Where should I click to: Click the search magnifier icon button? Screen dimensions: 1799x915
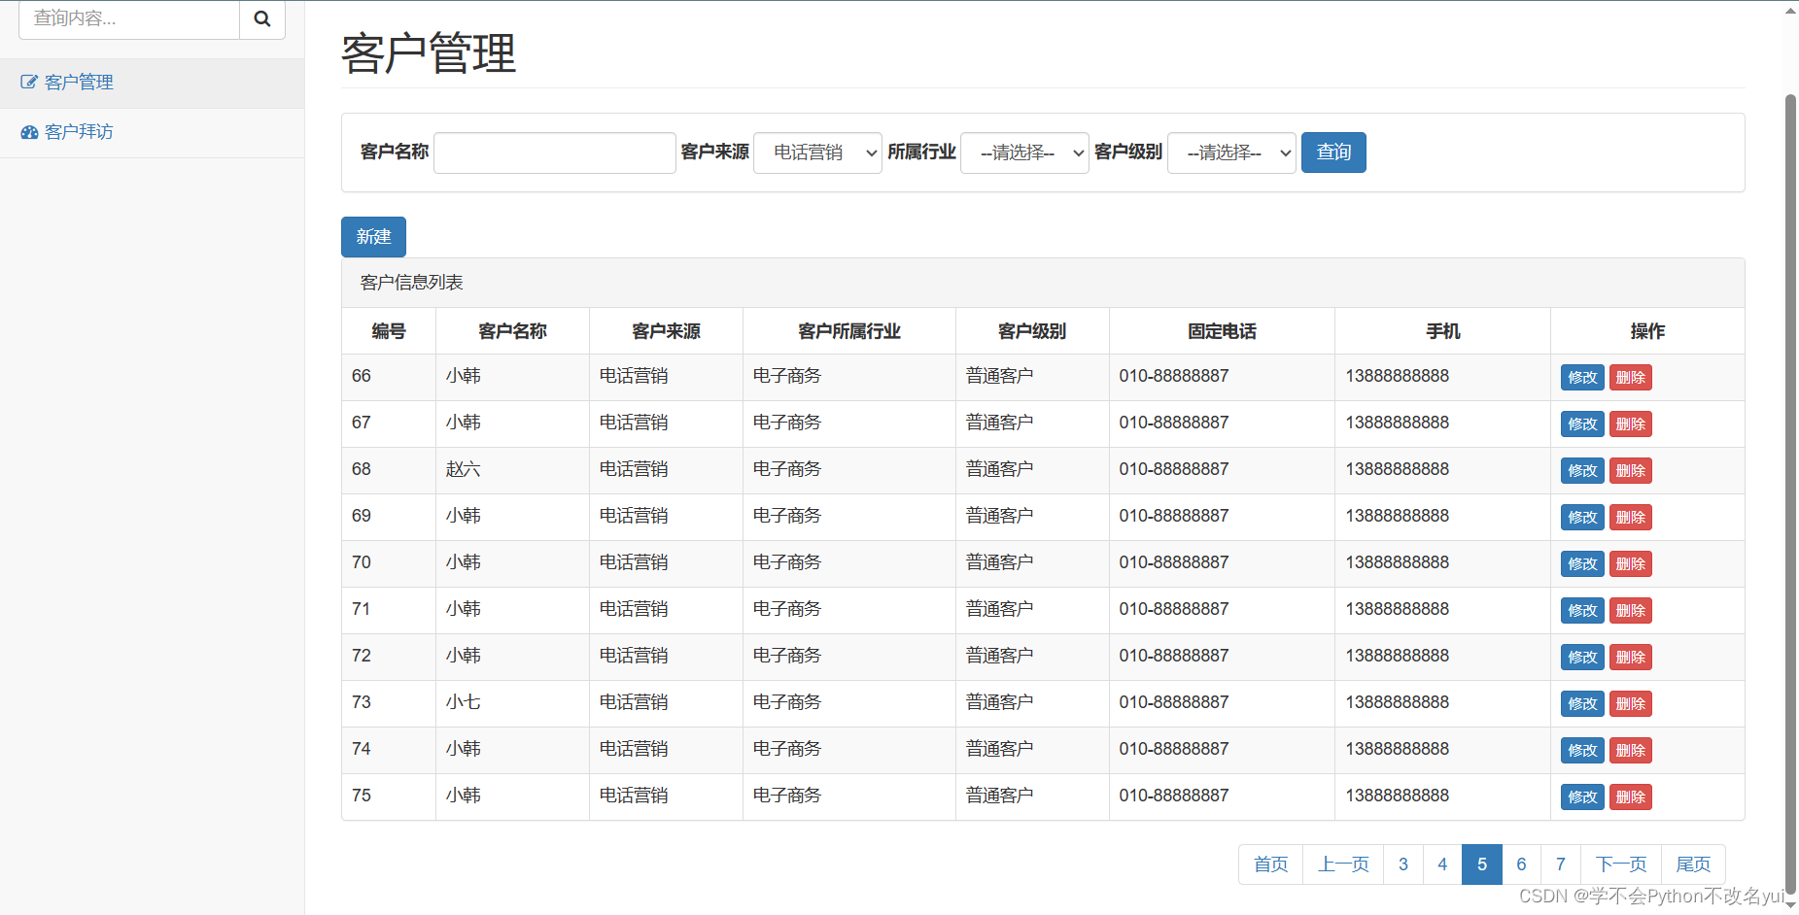[x=262, y=18]
